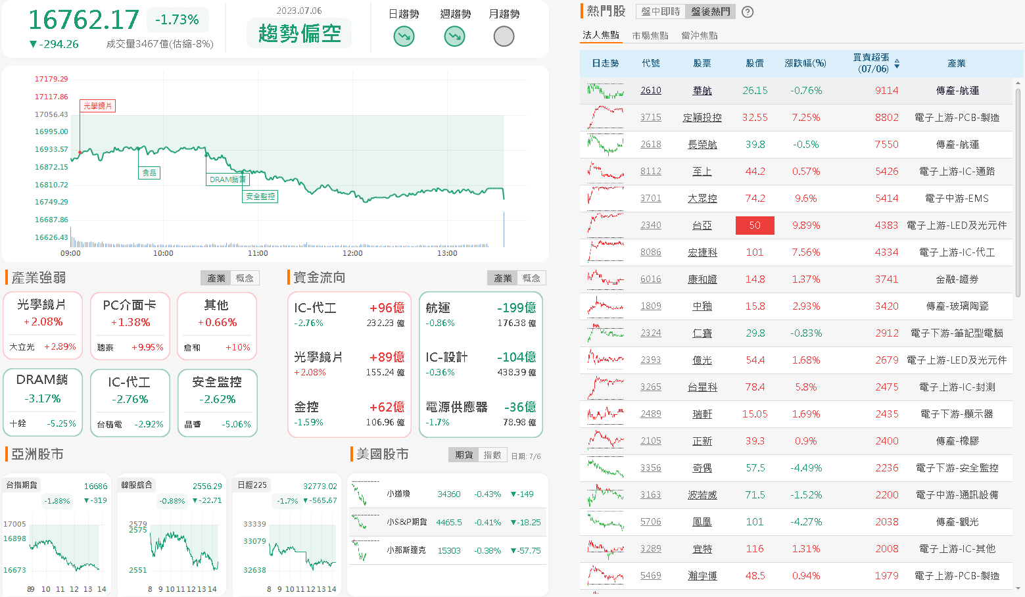Screen dimensions: 1025x597
Task: Click the daily trend down-arrow indicator
Action: tap(404, 36)
